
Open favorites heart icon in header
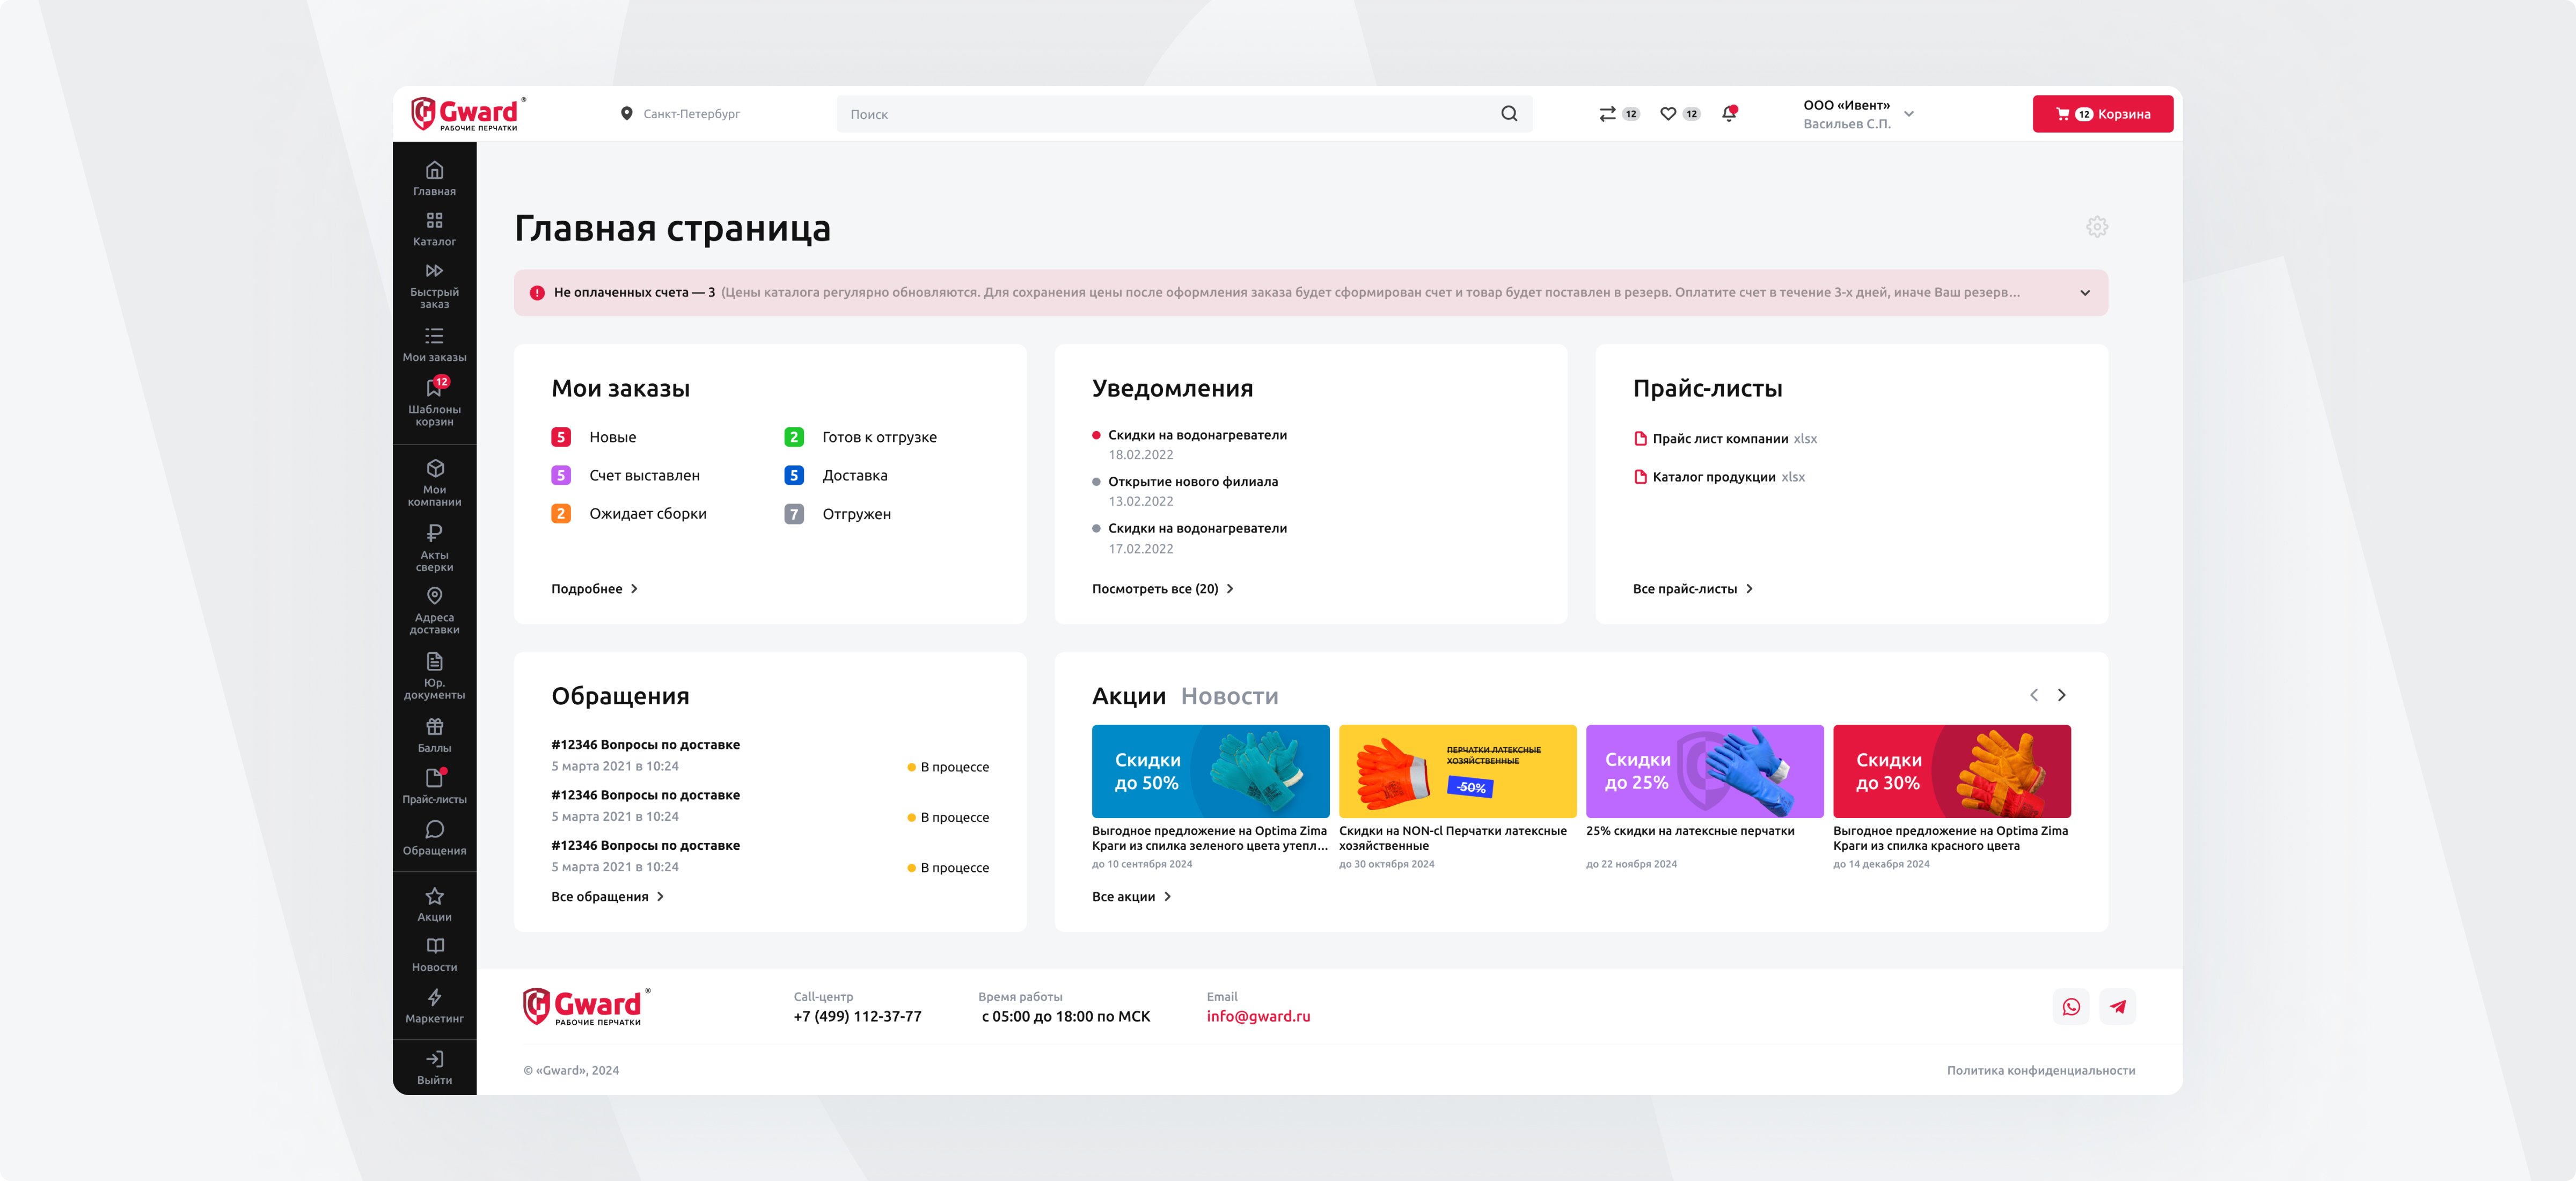[1668, 114]
